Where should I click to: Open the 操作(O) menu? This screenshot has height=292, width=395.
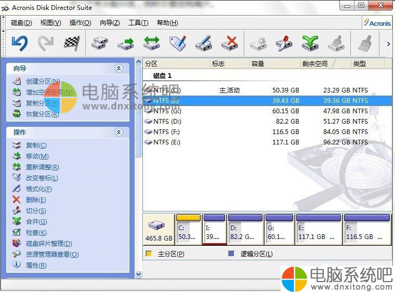click(x=80, y=23)
